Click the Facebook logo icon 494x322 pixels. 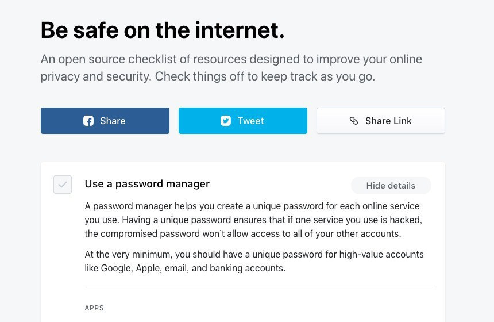click(x=88, y=121)
